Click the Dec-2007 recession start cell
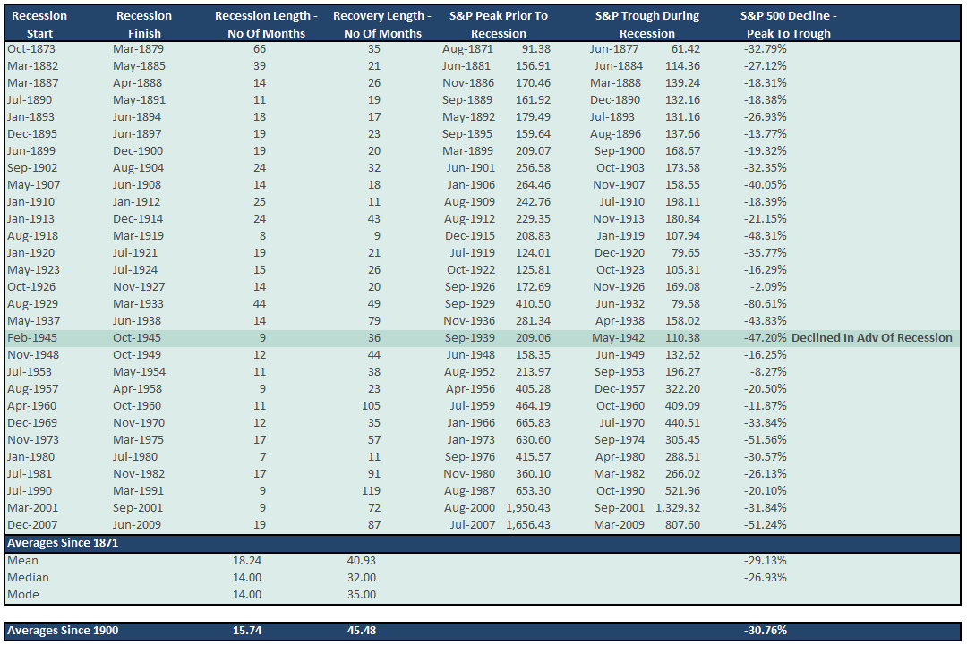The height and width of the screenshot is (645, 967). click(x=33, y=525)
